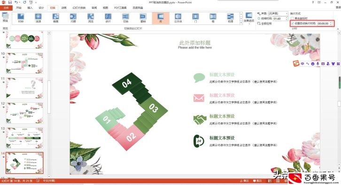Click 全部应用 (Apply To All) button
The image size is (341, 185).
(264, 23)
